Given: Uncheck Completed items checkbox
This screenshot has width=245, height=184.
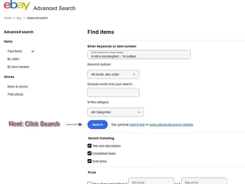Looking at the screenshot, I should tap(89, 153).
